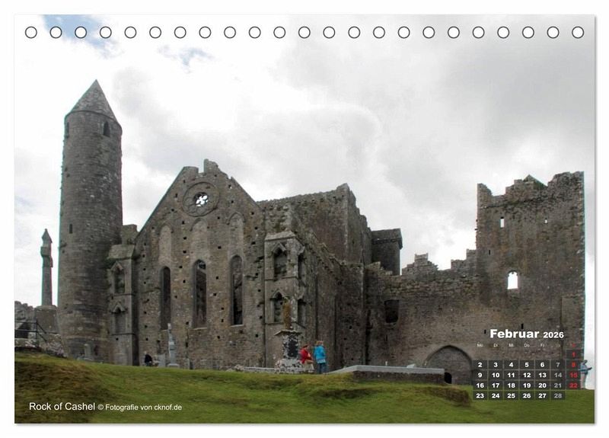Select date 12 in the calendar
609x438 pixels.
527,375
